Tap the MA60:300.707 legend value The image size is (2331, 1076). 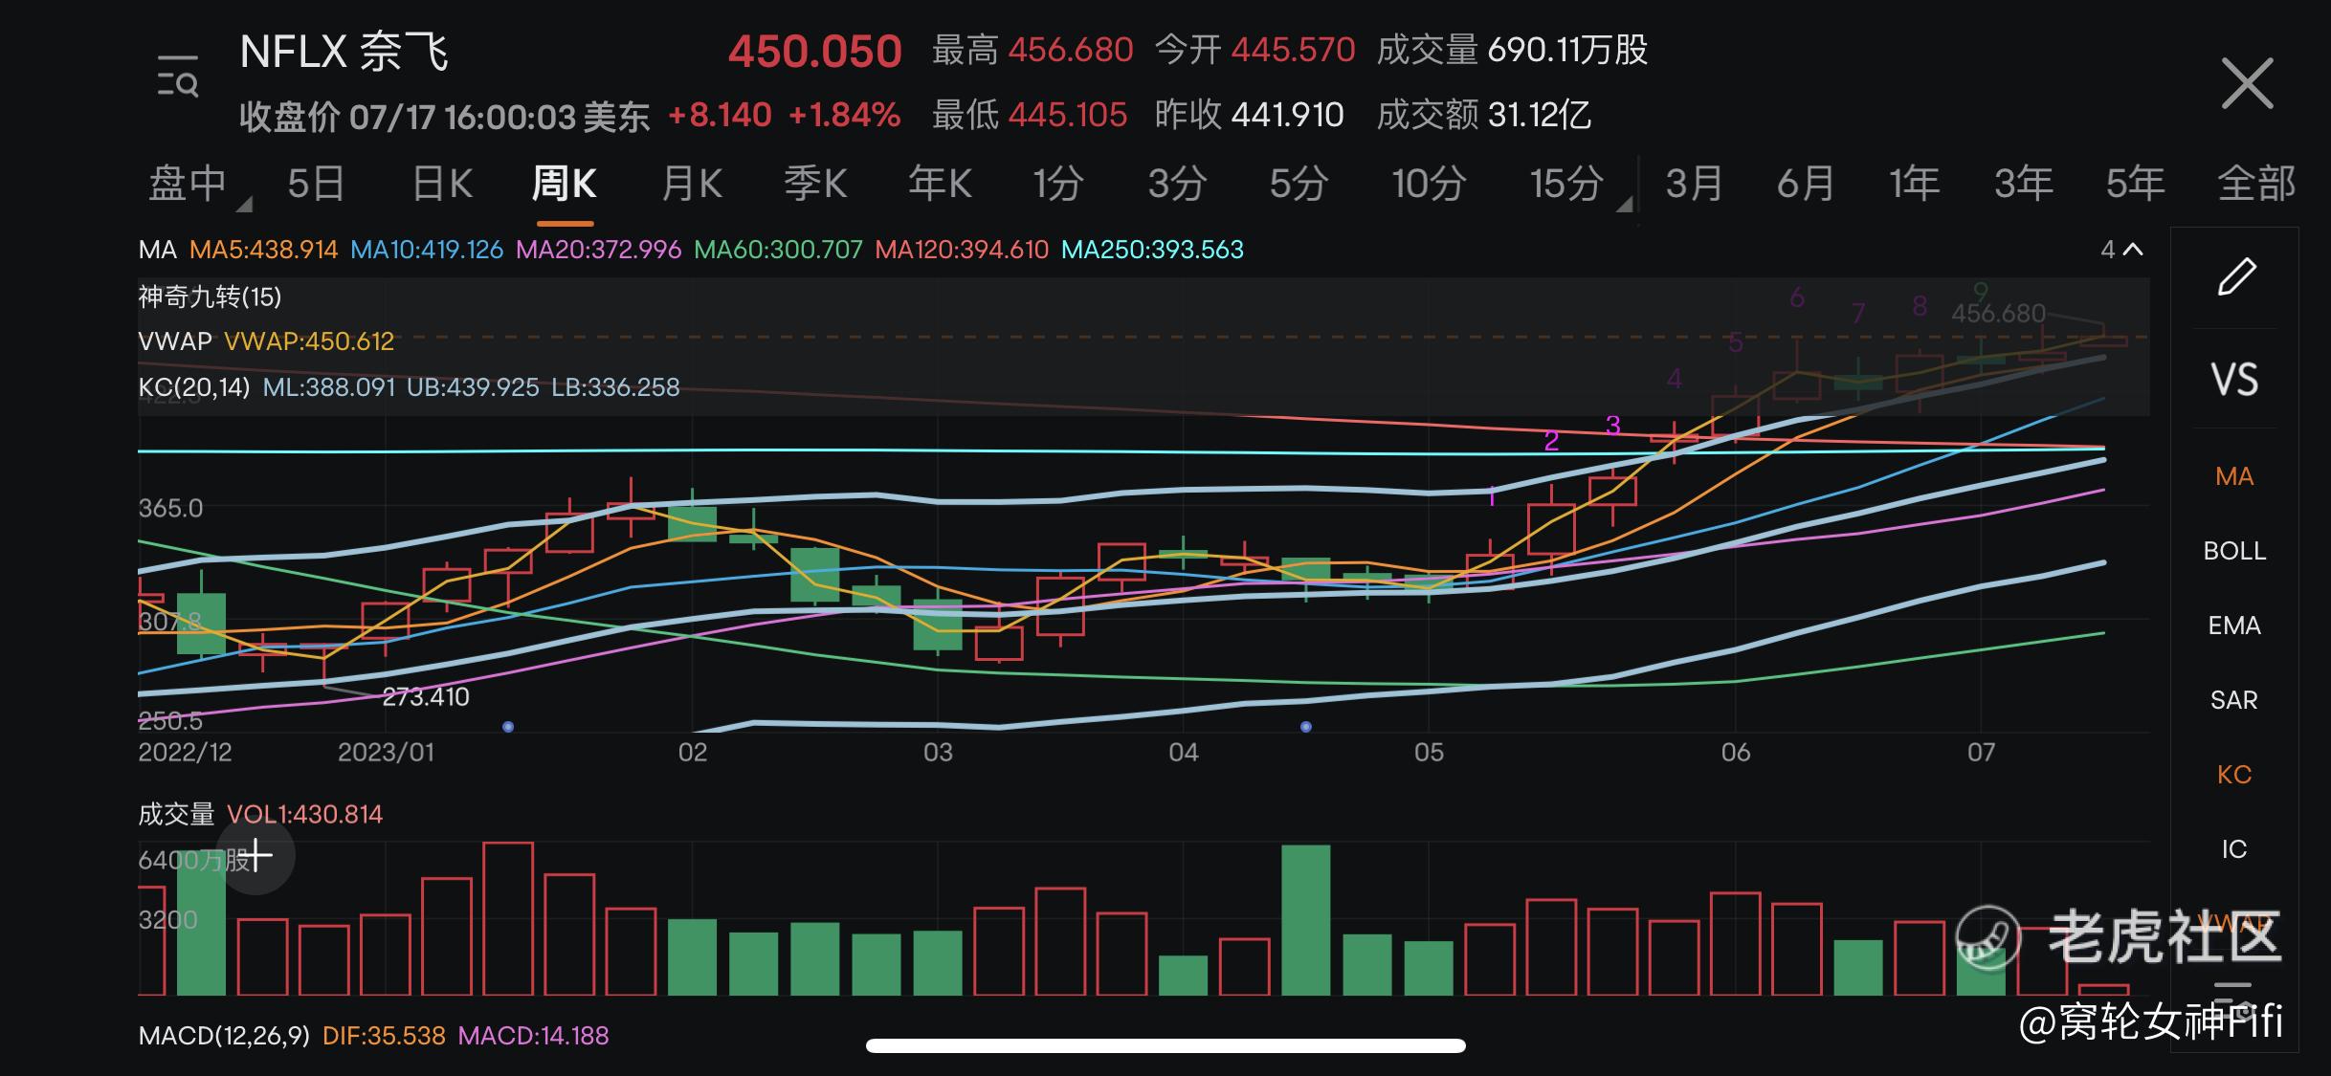tap(778, 251)
